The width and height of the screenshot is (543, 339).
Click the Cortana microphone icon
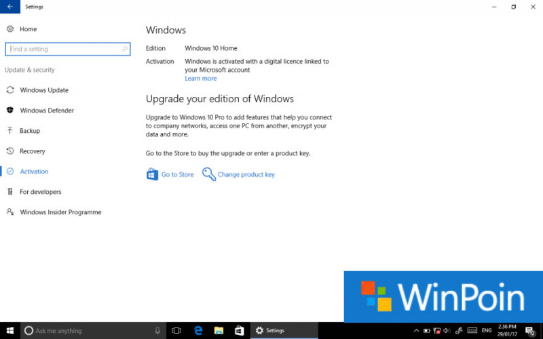(157, 331)
